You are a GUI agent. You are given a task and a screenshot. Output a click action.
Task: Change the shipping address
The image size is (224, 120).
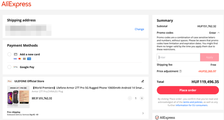[139, 29]
